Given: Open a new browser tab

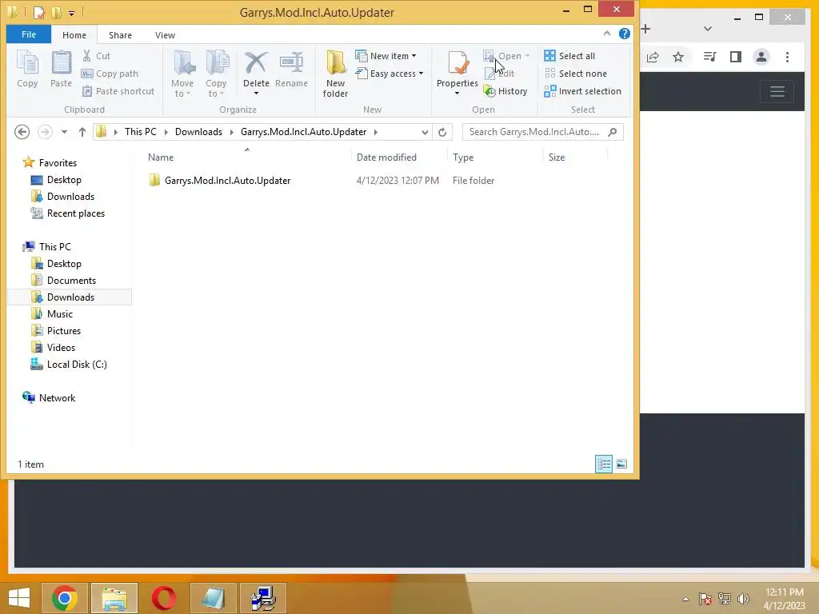Looking at the screenshot, I should (645, 29).
